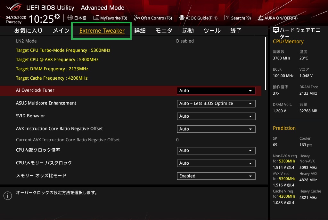Switch to the ツール tab
This screenshot has height=220, width=328.
[x=212, y=31]
